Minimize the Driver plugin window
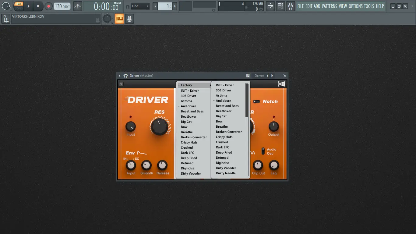The image size is (416, 234). click(279, 76)
